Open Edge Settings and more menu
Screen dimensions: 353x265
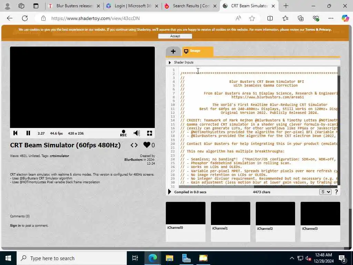(331, 18)
